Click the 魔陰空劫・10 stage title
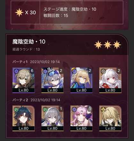The image size is (134, 141). (29, 42)
